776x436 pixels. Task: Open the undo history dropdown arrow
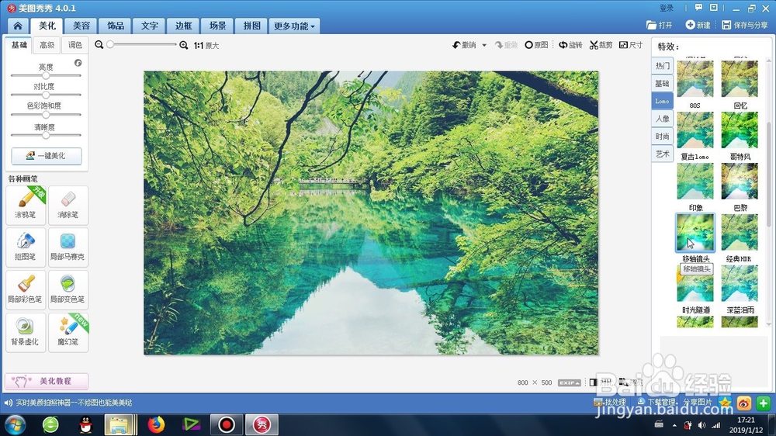484,45
